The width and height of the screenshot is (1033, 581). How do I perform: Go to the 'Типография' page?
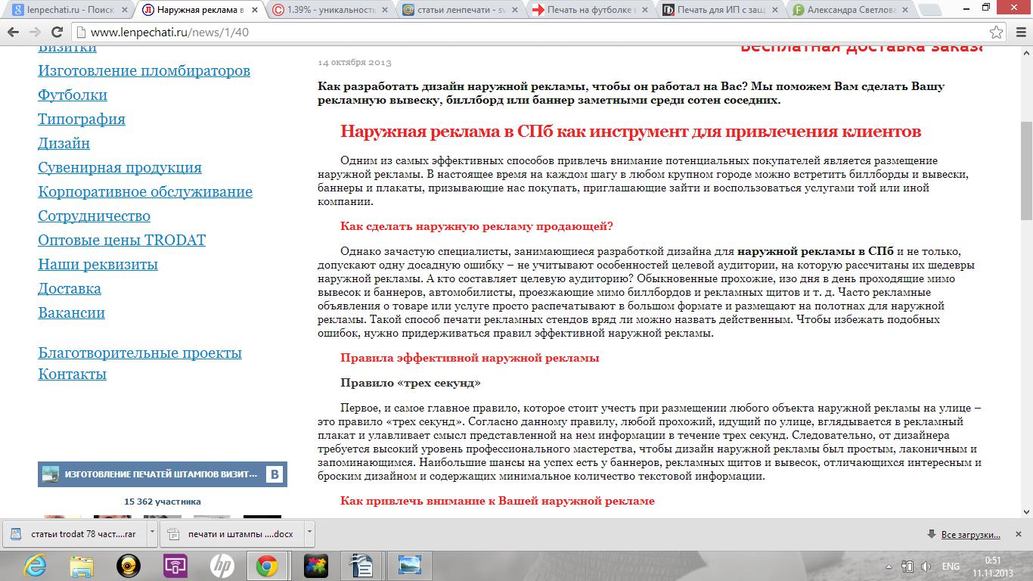coord(82,120)
